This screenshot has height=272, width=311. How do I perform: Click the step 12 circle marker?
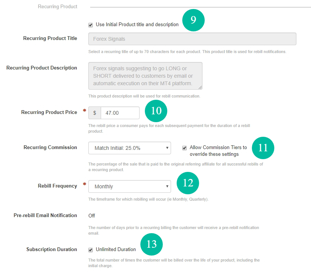point(187,183)
